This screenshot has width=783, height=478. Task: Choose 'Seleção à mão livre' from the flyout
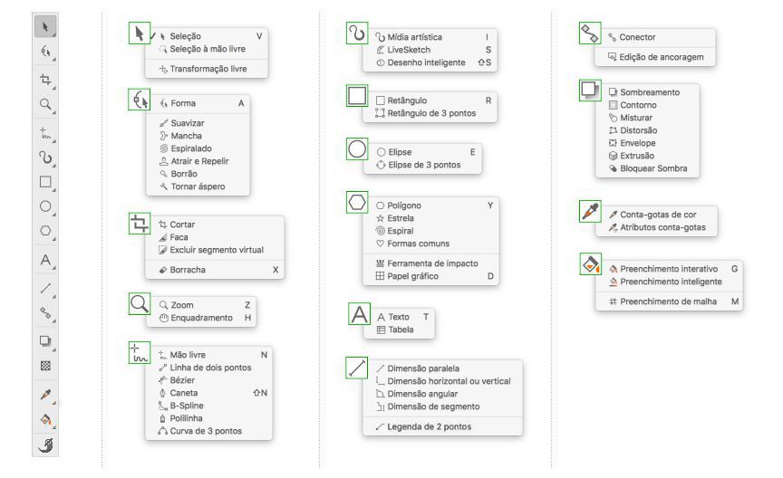pos(200,48)
